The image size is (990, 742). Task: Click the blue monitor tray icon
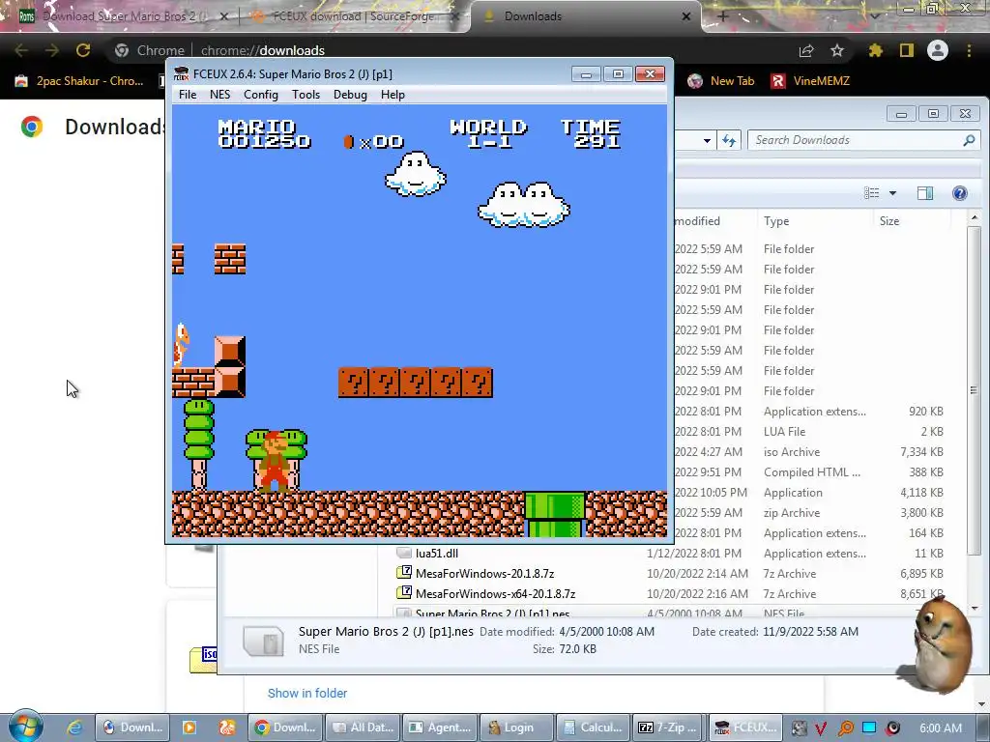869,728
